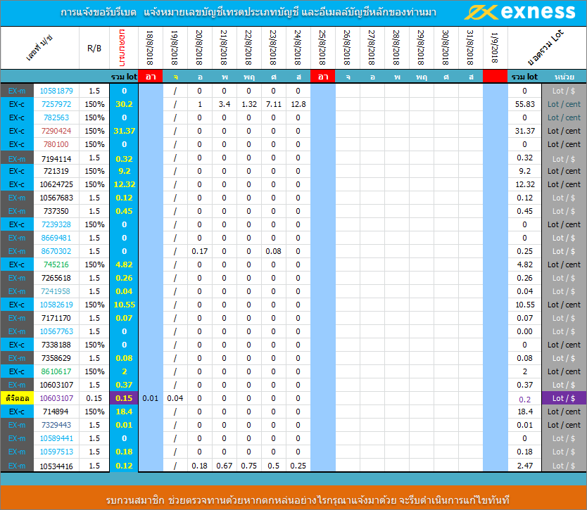
Task: Click the 0.67 cell in bottom row
Action: click(225, 466)
